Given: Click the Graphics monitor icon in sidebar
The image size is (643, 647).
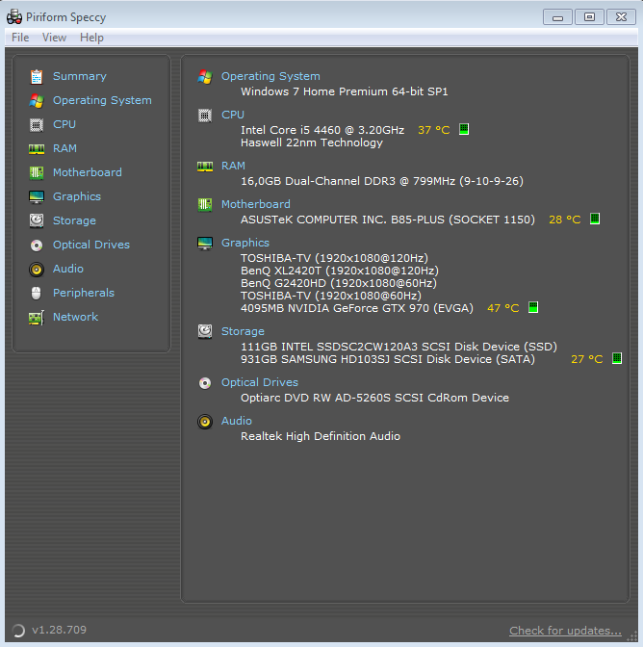Looking at the screenshot, I should tap(37, 196).
